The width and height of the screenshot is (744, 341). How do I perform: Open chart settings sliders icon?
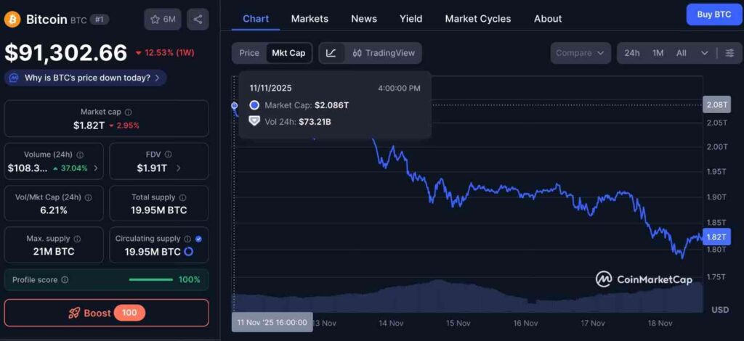tap(729, 53)
